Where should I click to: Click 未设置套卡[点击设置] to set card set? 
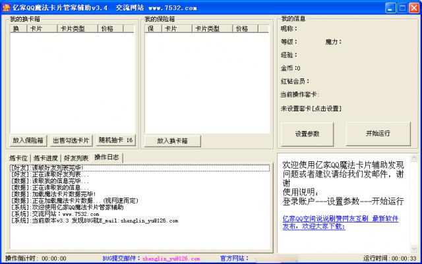311,108
